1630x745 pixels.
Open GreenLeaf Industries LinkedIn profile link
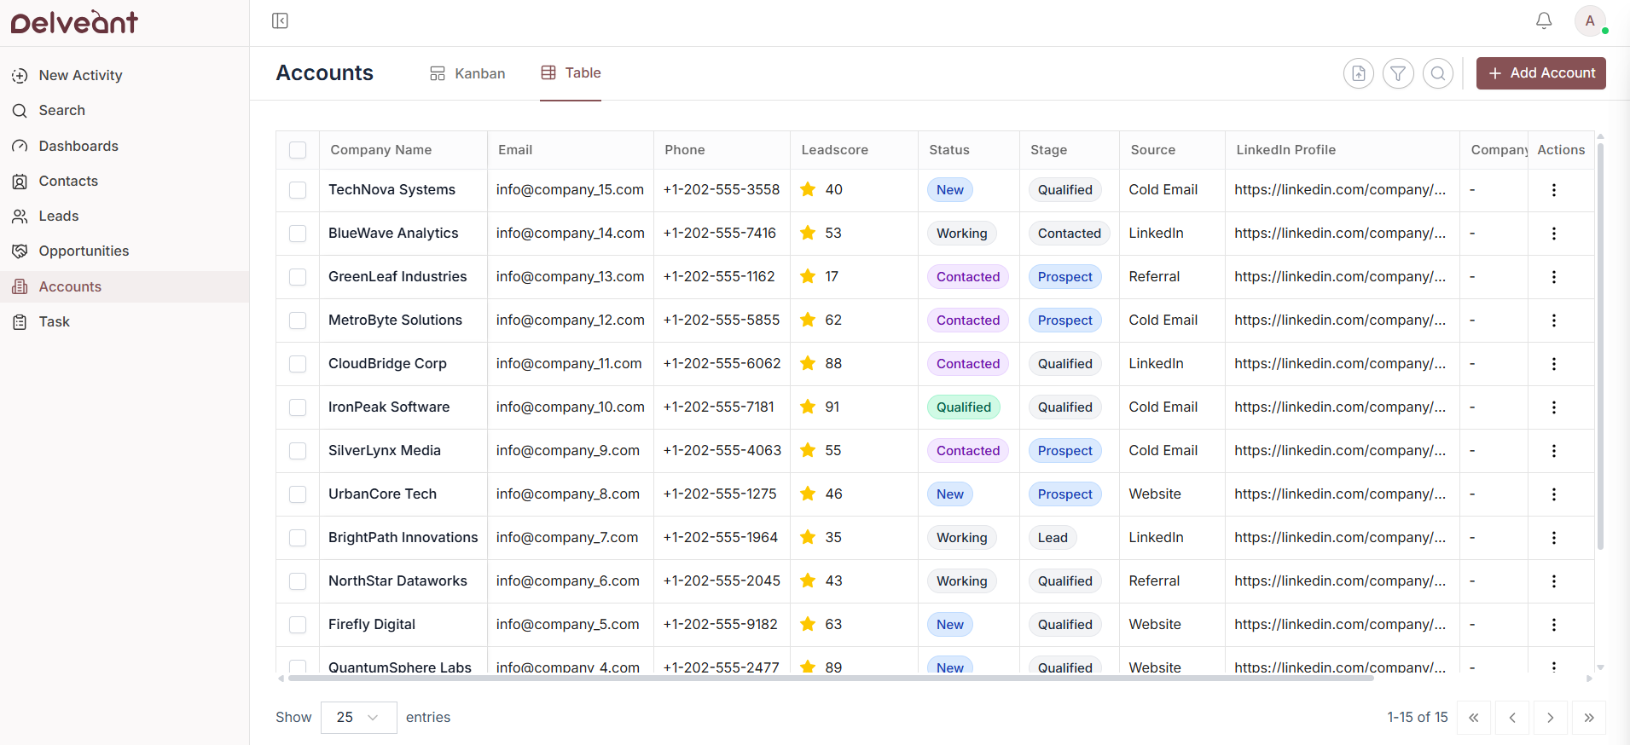pyautogui.click(x=1339, y=277)
